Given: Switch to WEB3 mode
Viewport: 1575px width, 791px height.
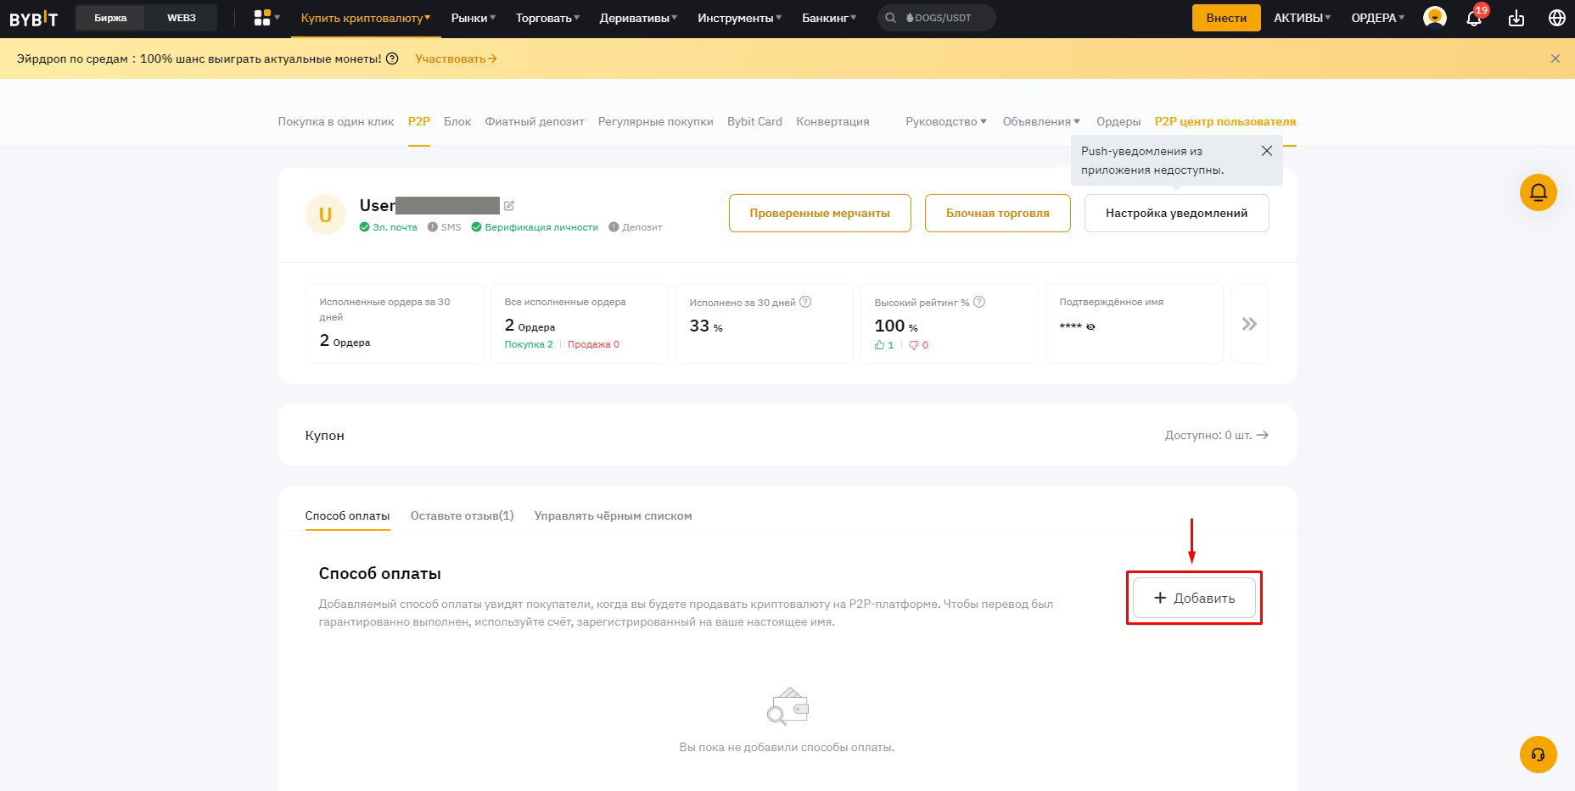Looking at the screenshot, I should (181, 18).
